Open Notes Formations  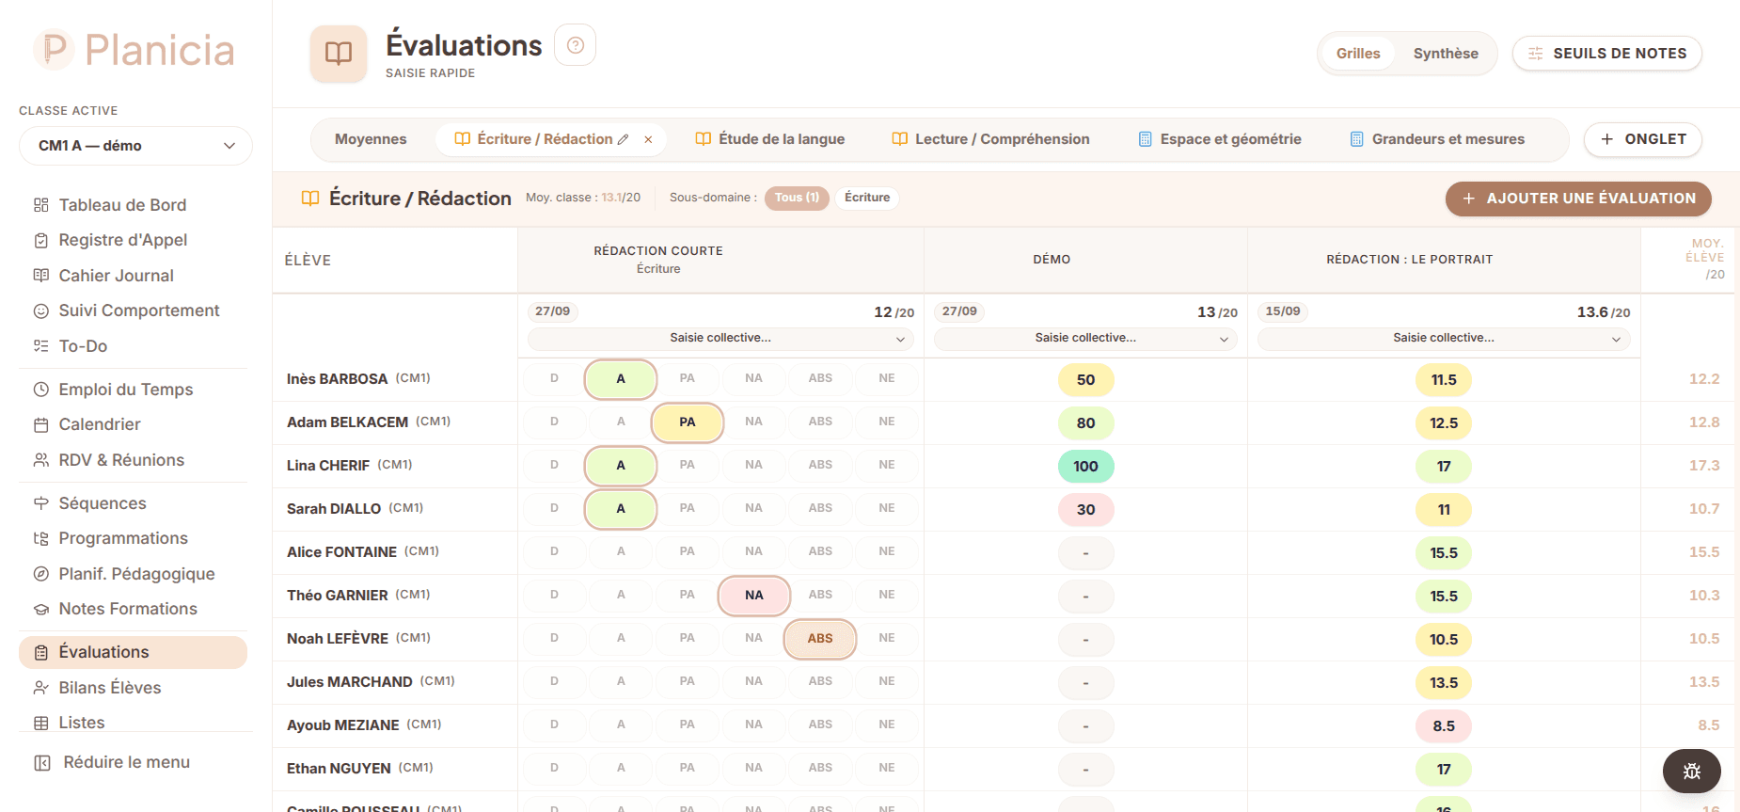pos(133,609)
